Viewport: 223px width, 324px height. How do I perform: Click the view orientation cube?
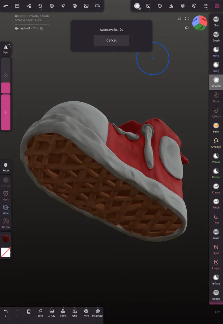click(x=200, y=23)
